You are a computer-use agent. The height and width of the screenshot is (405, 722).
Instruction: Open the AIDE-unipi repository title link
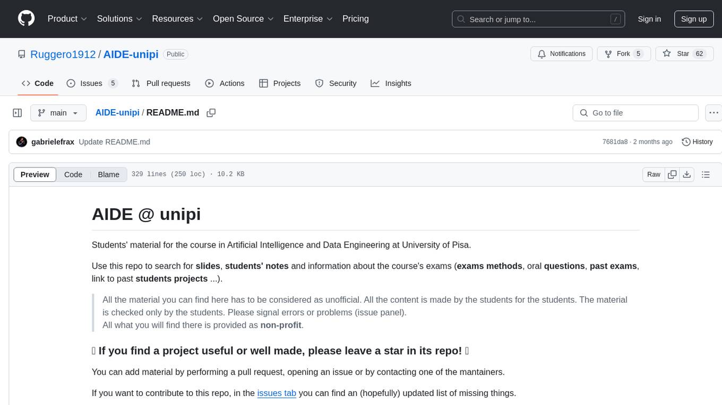[131, 54]
